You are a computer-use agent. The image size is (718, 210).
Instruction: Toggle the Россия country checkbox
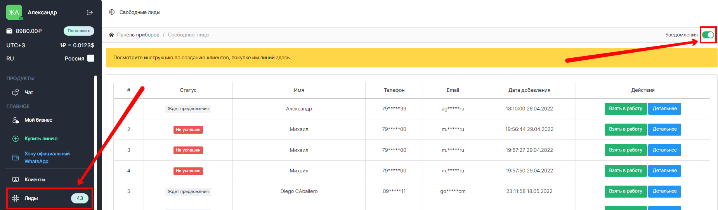pyautogui.click(x=91, y=58)
